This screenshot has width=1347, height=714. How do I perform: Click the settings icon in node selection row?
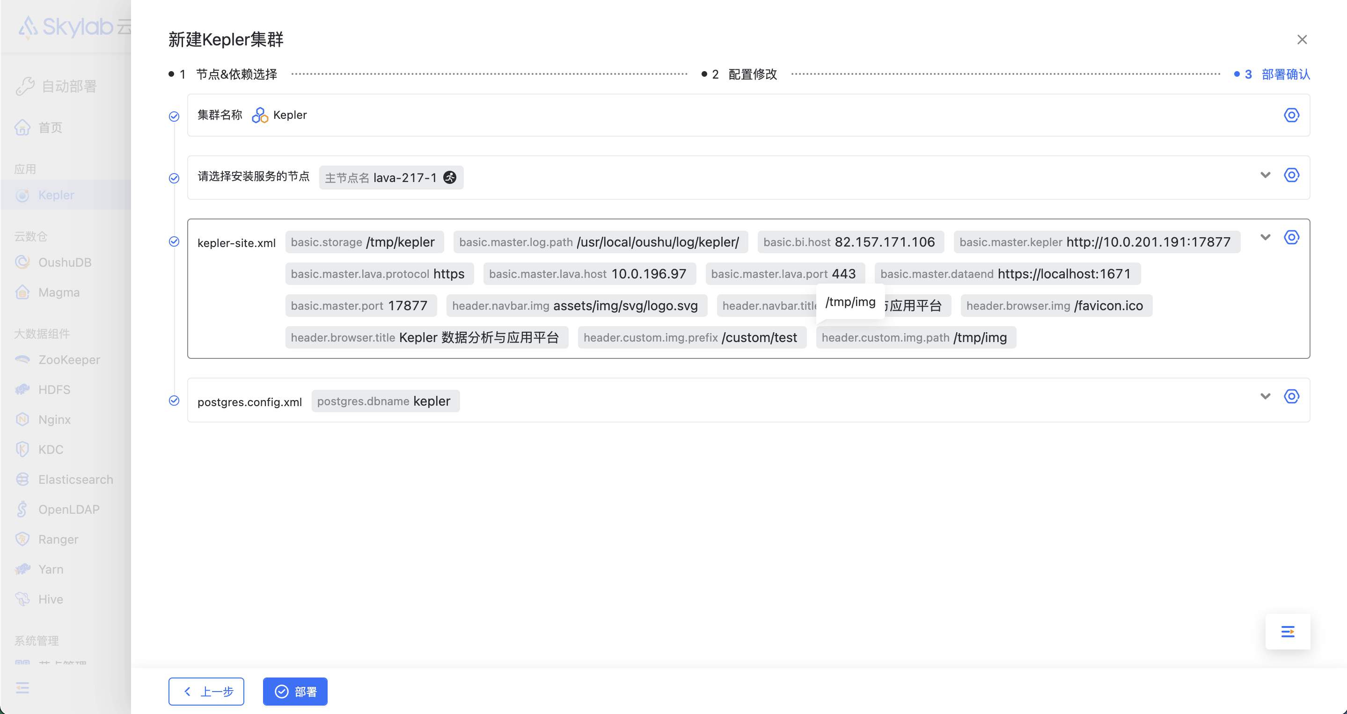pos(1291,175)
